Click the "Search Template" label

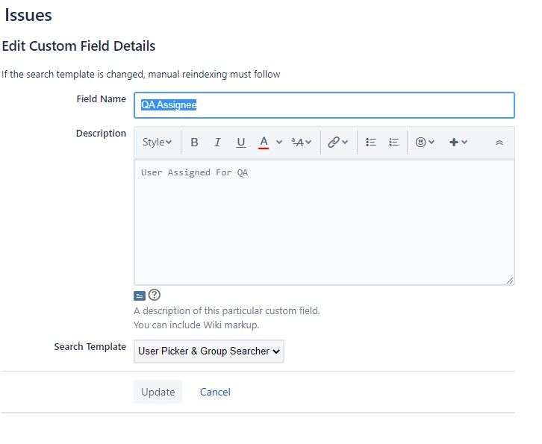(x=90, y=346)
